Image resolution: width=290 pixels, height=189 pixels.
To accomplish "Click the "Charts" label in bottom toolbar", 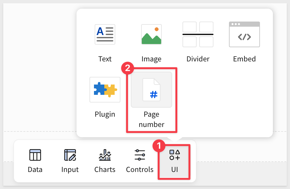I will [x=105, y=170].
